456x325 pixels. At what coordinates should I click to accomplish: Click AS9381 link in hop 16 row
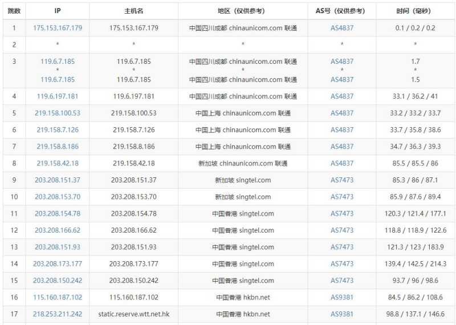click(x=342, y=298)
